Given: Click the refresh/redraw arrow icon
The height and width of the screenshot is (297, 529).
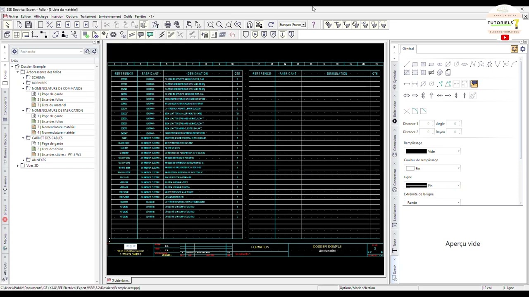Looking at the screenshot, I should pos(271,25).
